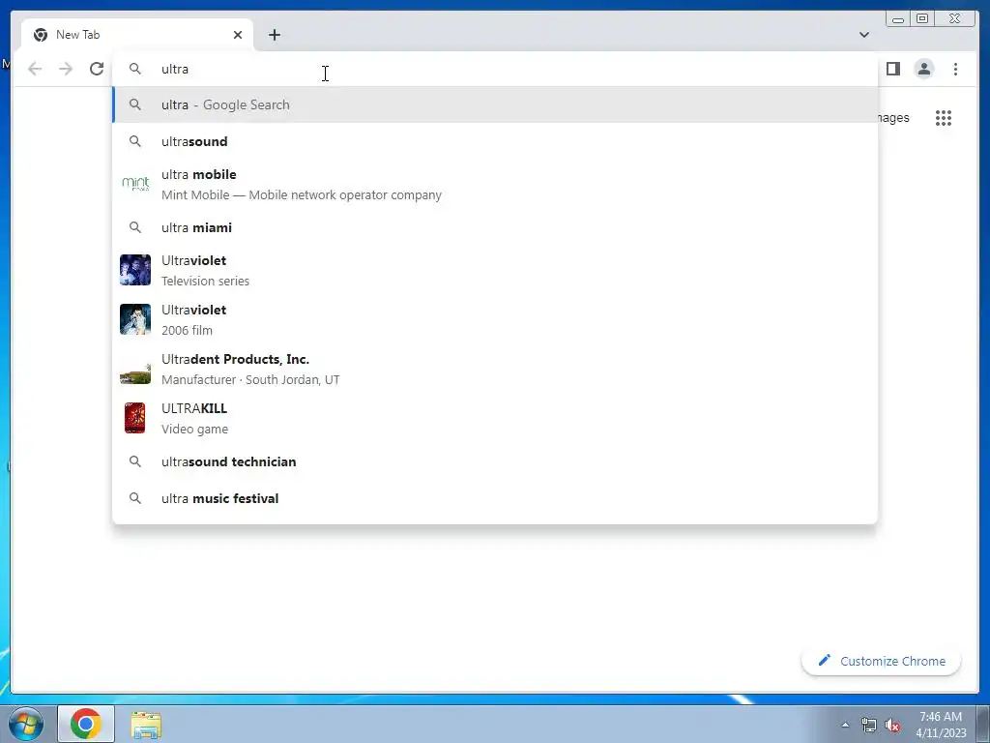990x743 pixels.
Task: Select the ultra miami suggestion
Action: pos(495,227)
